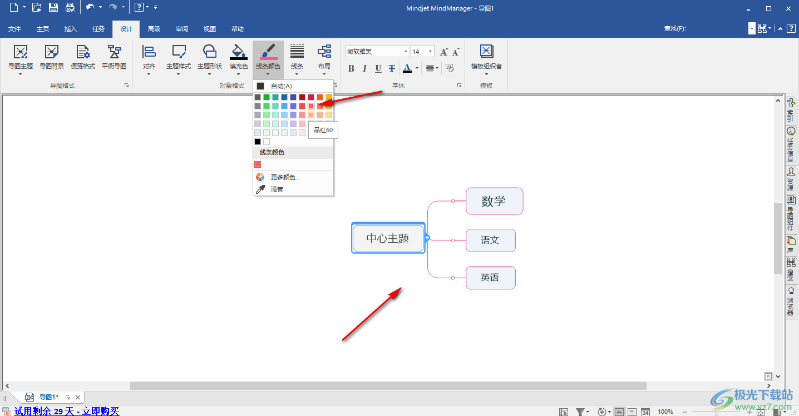This screenshot has height=416, width=799.
Task: Expand the 字体 group dialog launcher
Action: [x=459, y=86]
